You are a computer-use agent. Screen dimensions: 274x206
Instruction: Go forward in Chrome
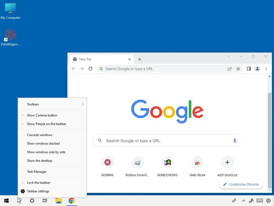[x=82, y=69]
